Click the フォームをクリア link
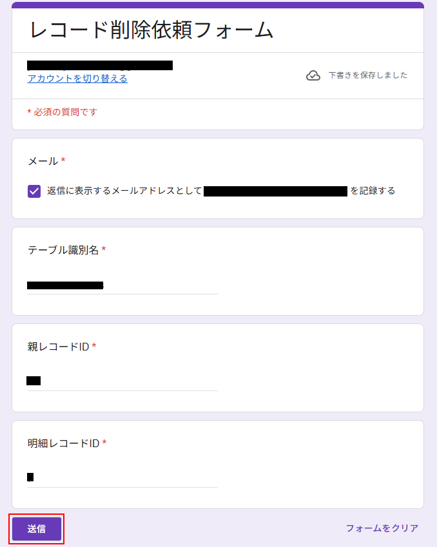Image resolution: width=437 pixels, height=547 pixels. click(x=382, y=528)
